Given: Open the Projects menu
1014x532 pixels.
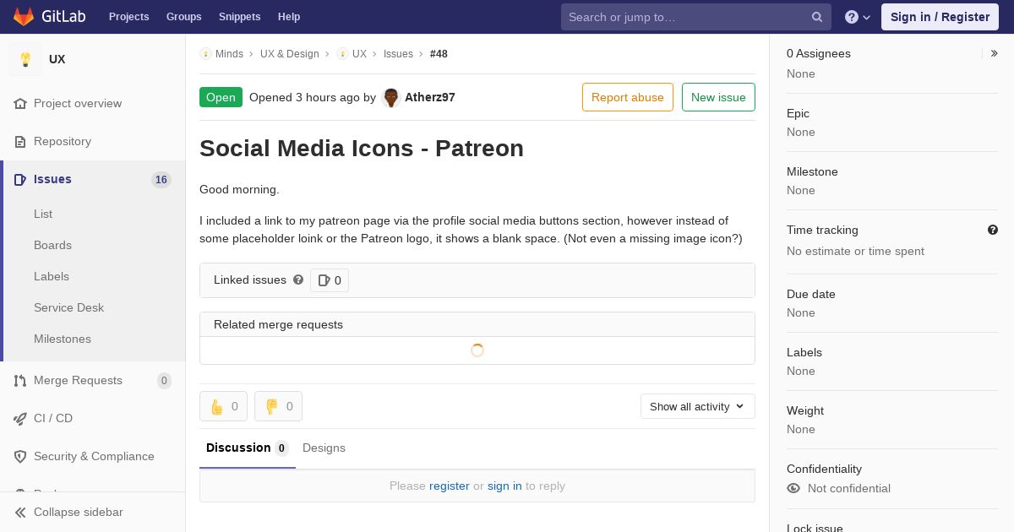Looking at the screenshot, I should pos(128,17).
